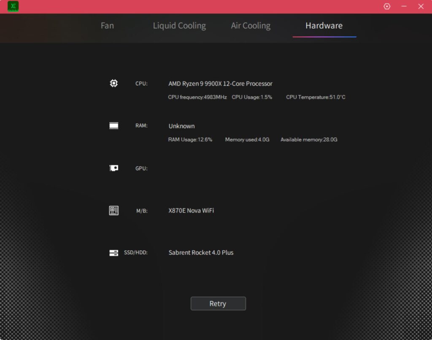Click the SSD/HDD drive icon
Screen dimensions: 432x340
113,253
